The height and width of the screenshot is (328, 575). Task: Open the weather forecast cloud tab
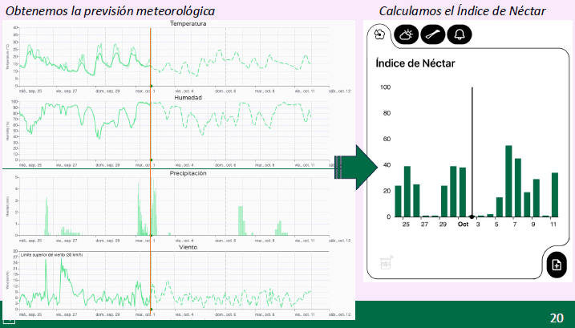405,34
